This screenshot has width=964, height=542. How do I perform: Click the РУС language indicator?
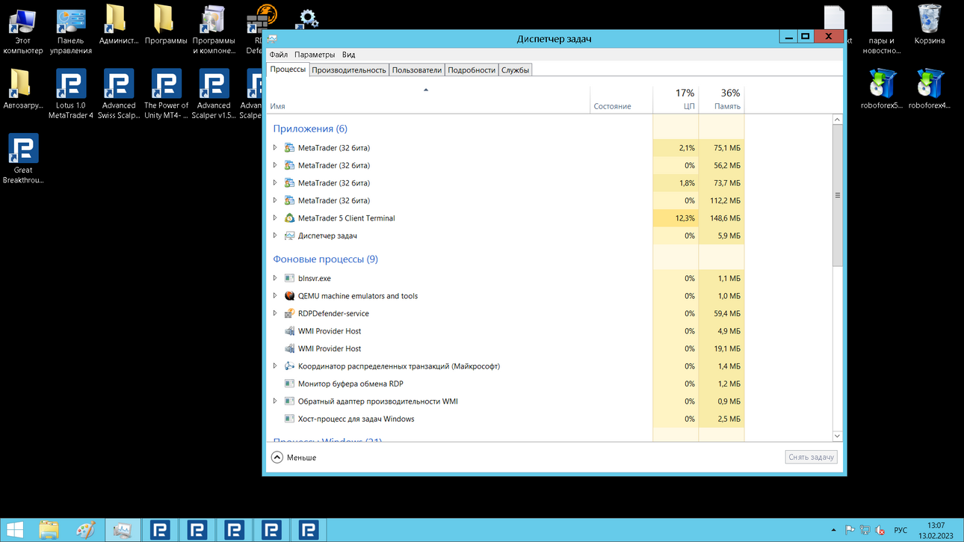click(900, 531)
